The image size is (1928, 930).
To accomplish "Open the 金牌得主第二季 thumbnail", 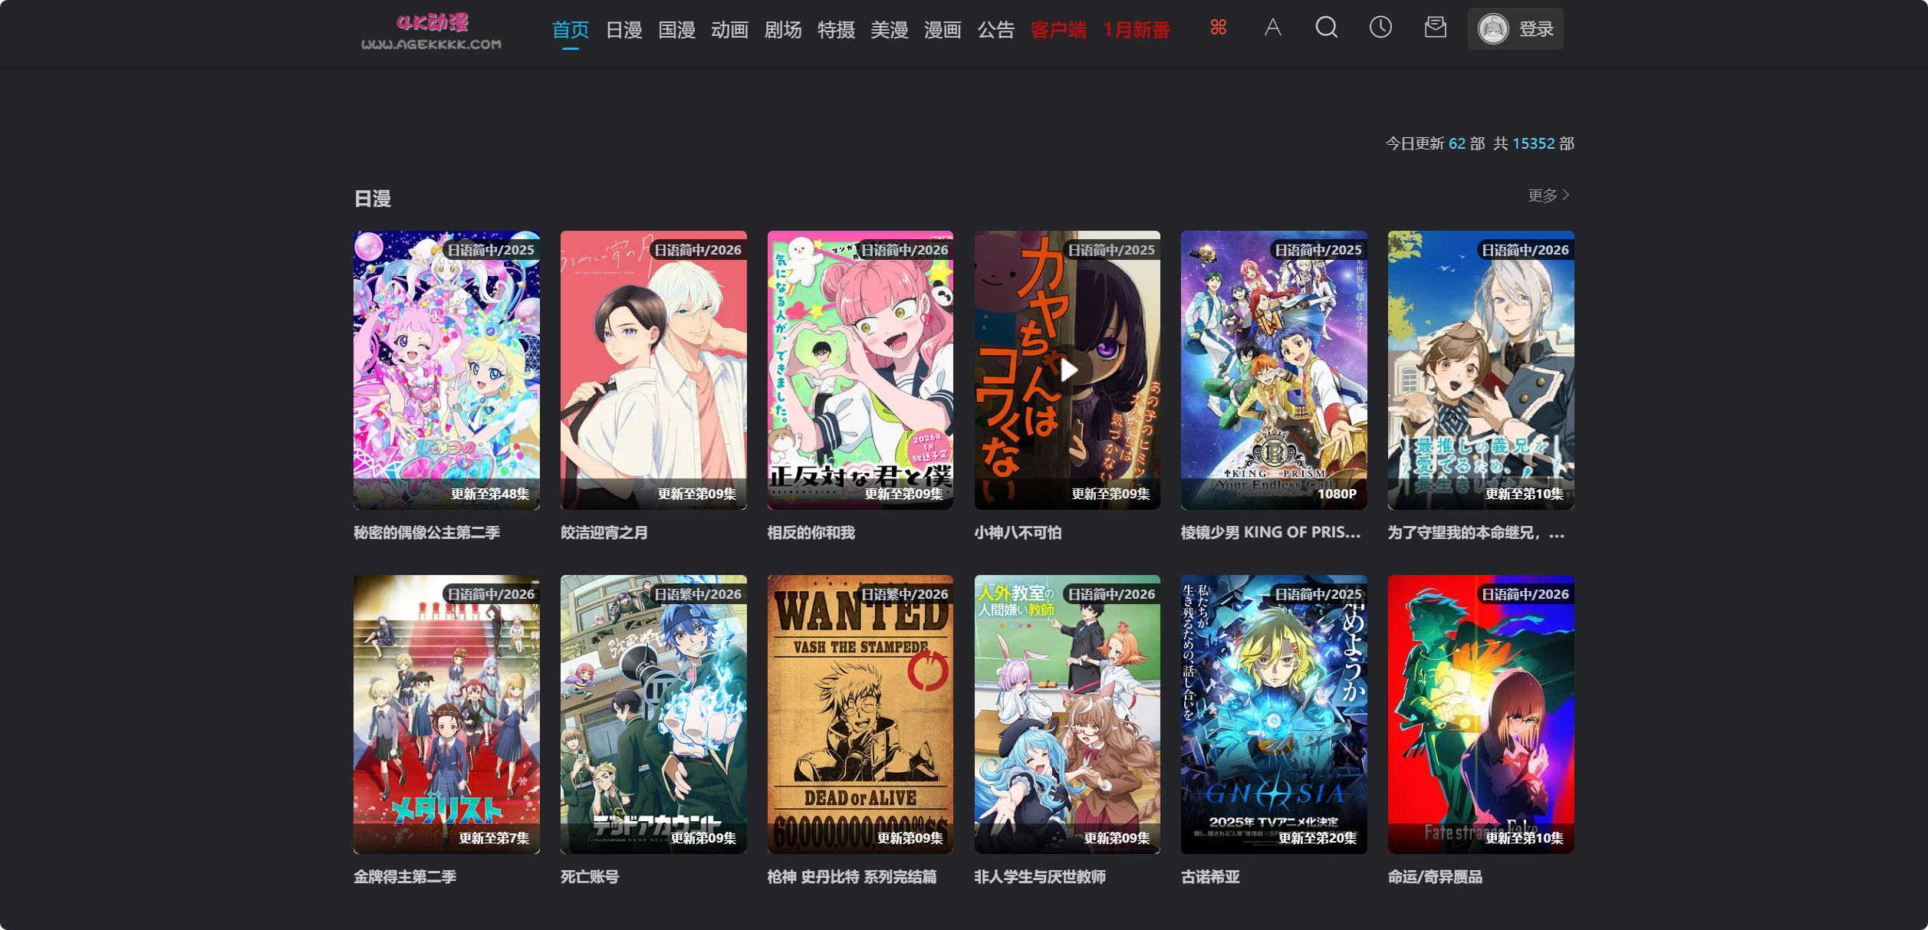I will click(446, 715).
